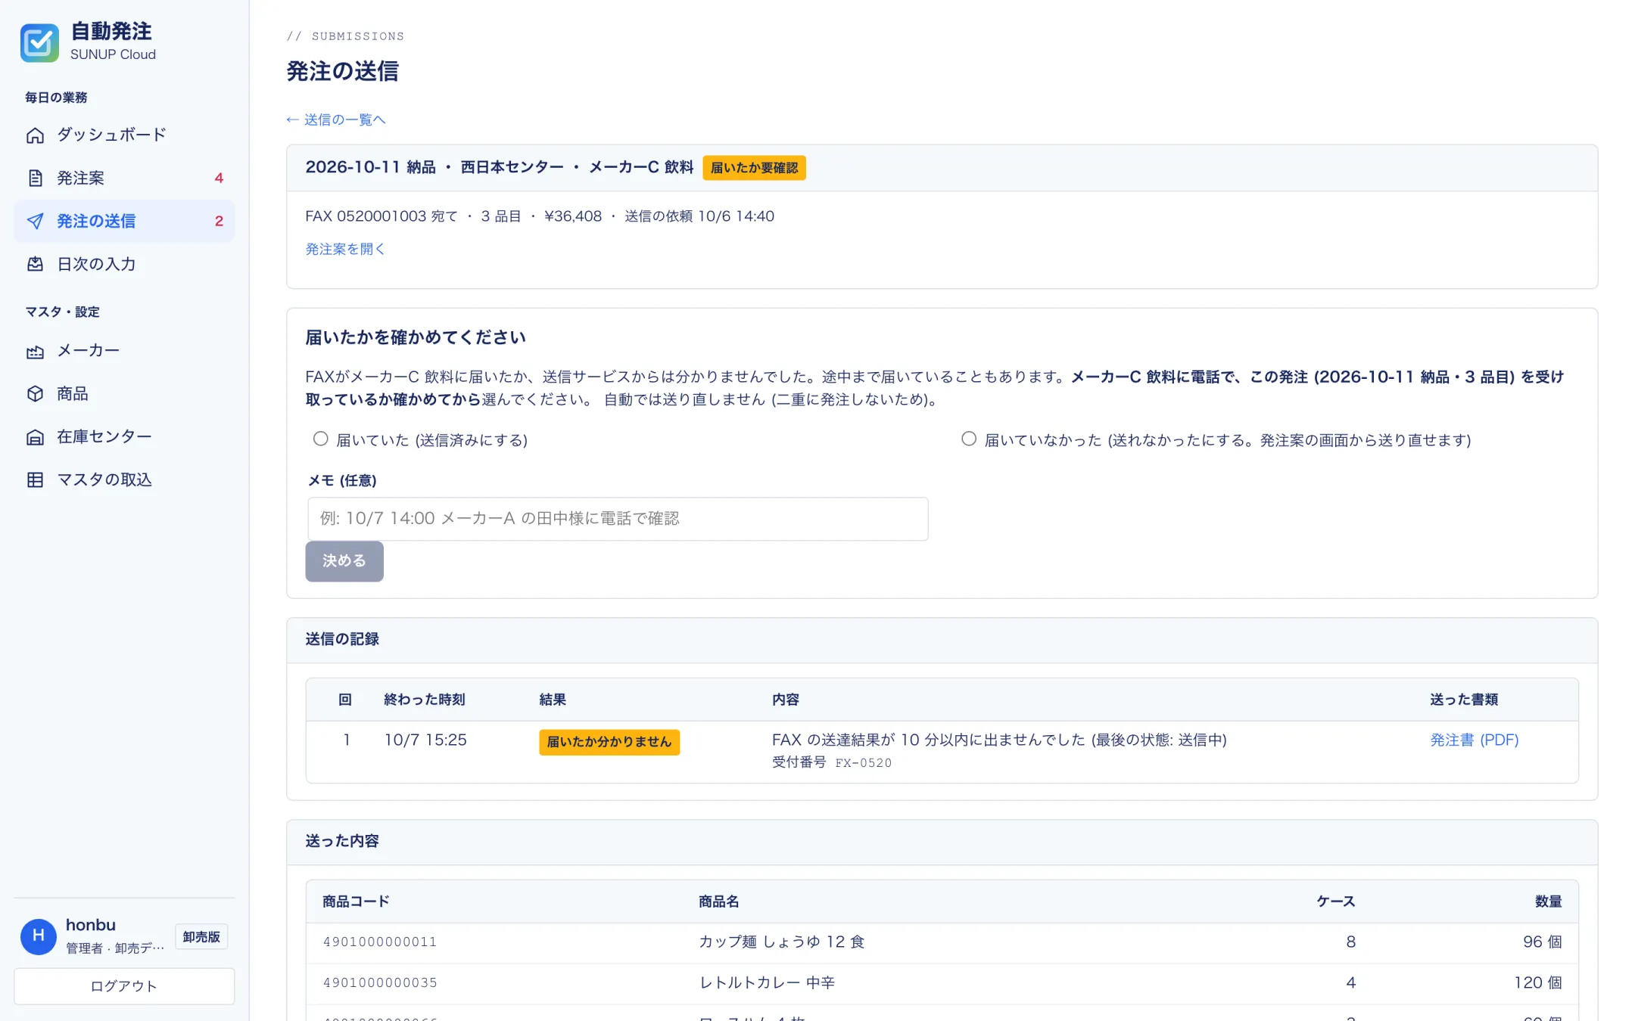
Task: Open マスタの取込 in sidebar
Action: click(124, 480)
